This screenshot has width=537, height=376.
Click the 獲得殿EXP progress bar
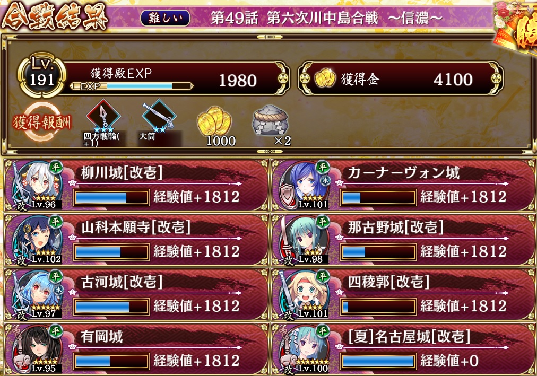[132, 86]
